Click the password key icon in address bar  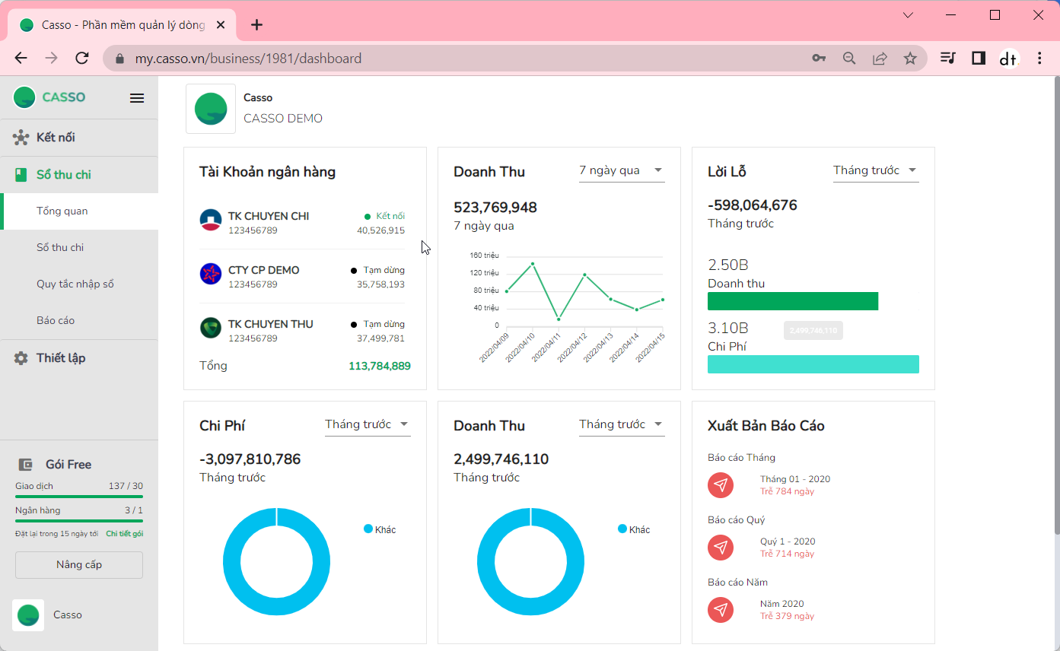(819, 59)
